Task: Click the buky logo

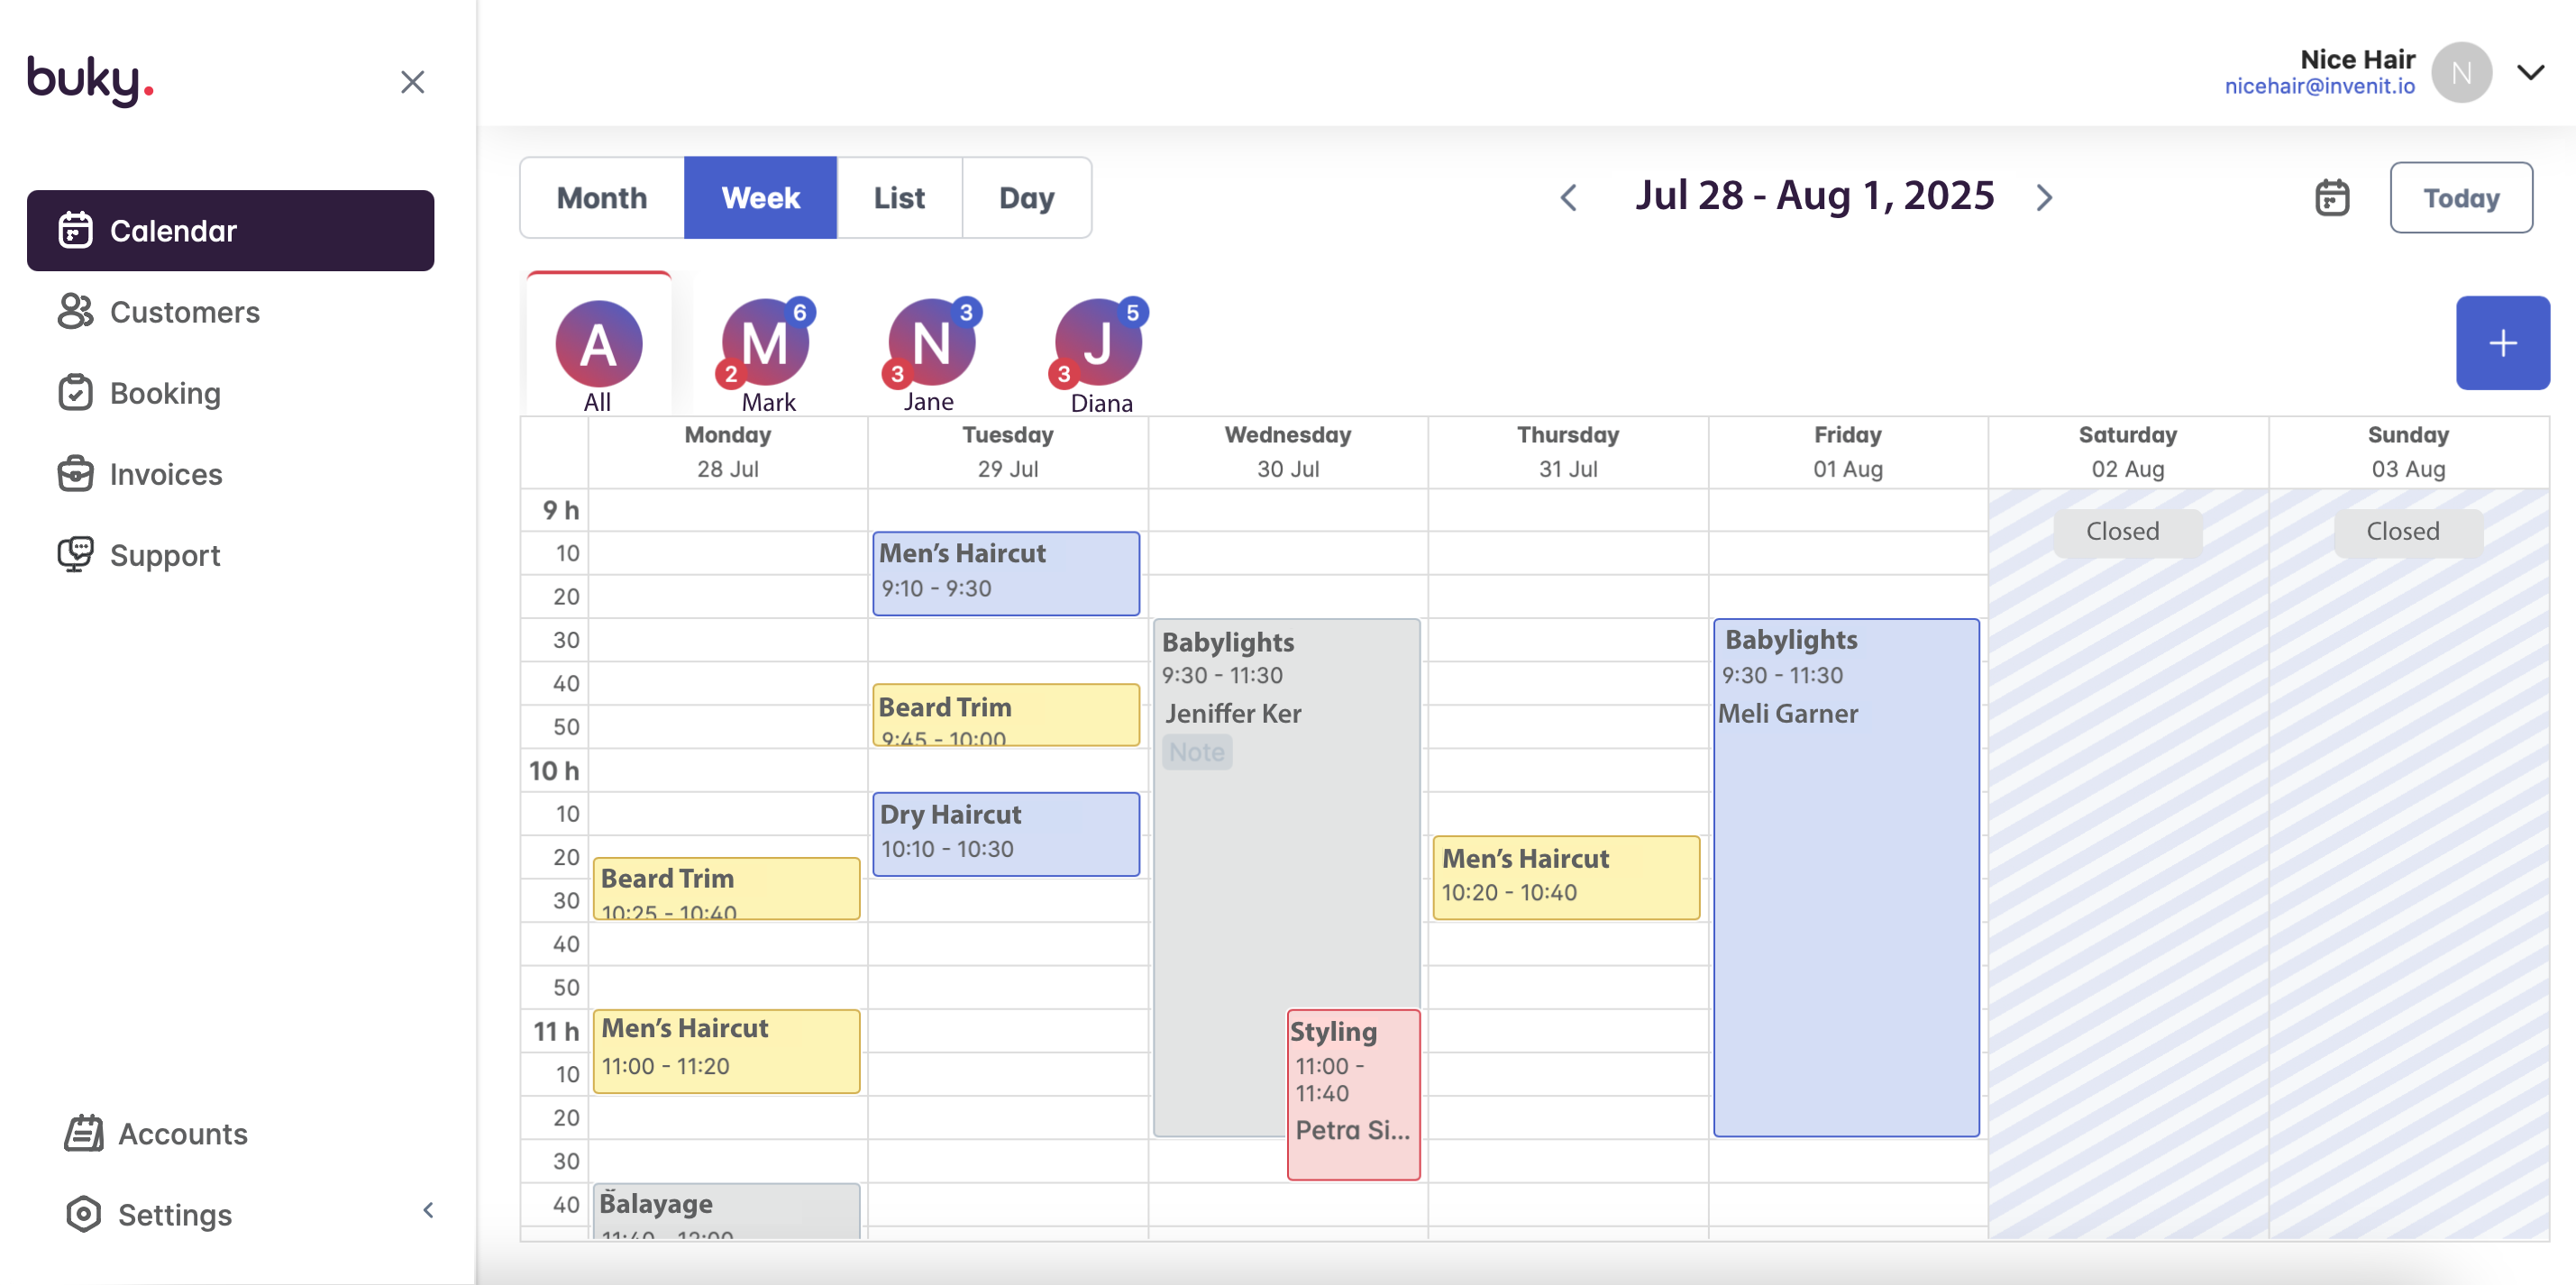Action: click(x=90, y=80)
